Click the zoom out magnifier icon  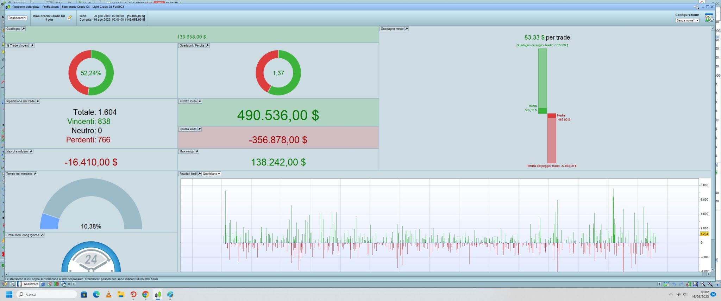click(x=703, y=284)
